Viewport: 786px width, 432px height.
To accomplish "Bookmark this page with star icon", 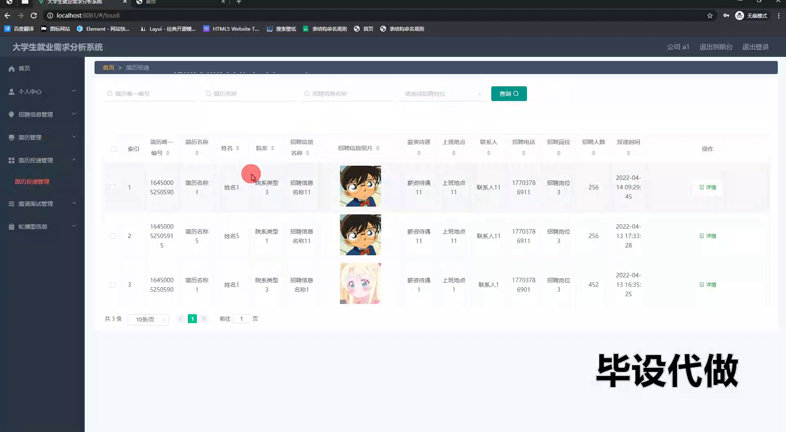I will coord(710,16).
